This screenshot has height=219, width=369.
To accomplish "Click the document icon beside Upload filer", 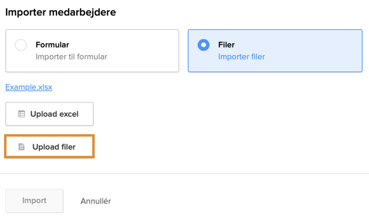I will [x=22, y=147].
